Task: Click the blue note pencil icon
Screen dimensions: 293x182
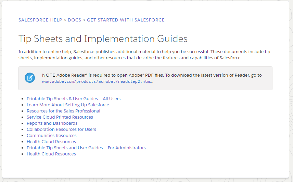Action: (30, 78)
